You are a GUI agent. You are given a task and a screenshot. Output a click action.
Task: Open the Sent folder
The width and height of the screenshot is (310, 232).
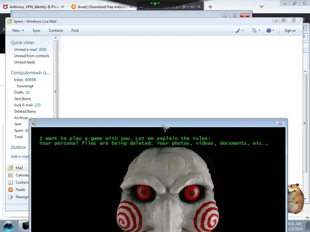coord(18,124)
